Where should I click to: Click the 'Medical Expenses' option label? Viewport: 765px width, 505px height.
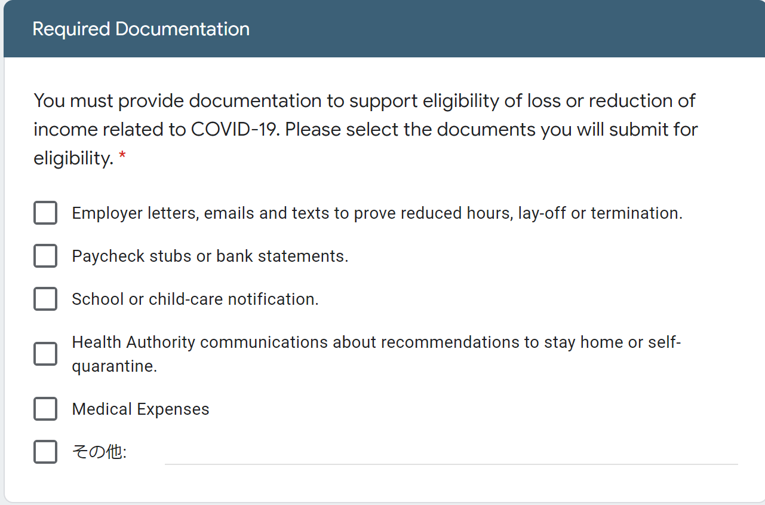click(140, 409)
